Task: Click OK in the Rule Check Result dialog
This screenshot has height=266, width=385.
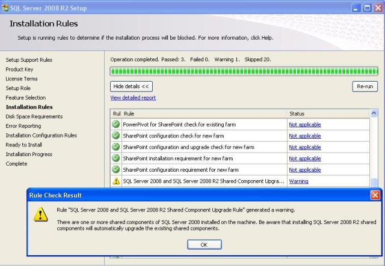Action: [205, 244]
